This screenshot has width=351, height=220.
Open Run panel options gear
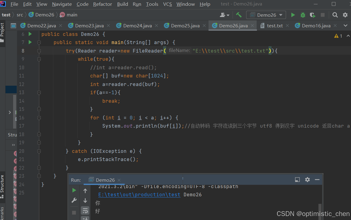(307, 180)
